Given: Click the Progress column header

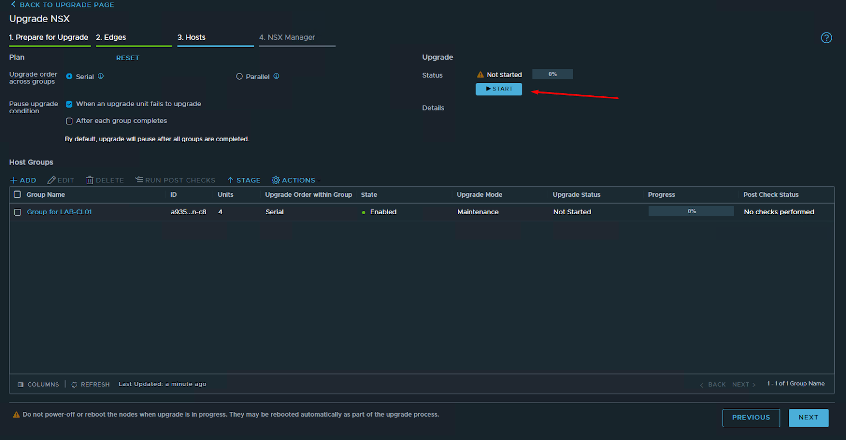Looking at the screenshot, I should pos(661,195).
